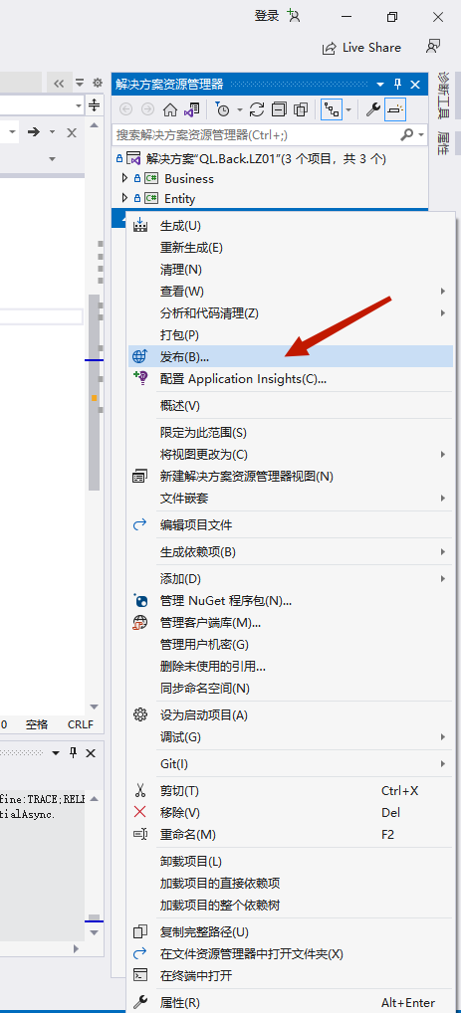Click the Collapse All icon in Solution Explorer

tap(279, 109)
